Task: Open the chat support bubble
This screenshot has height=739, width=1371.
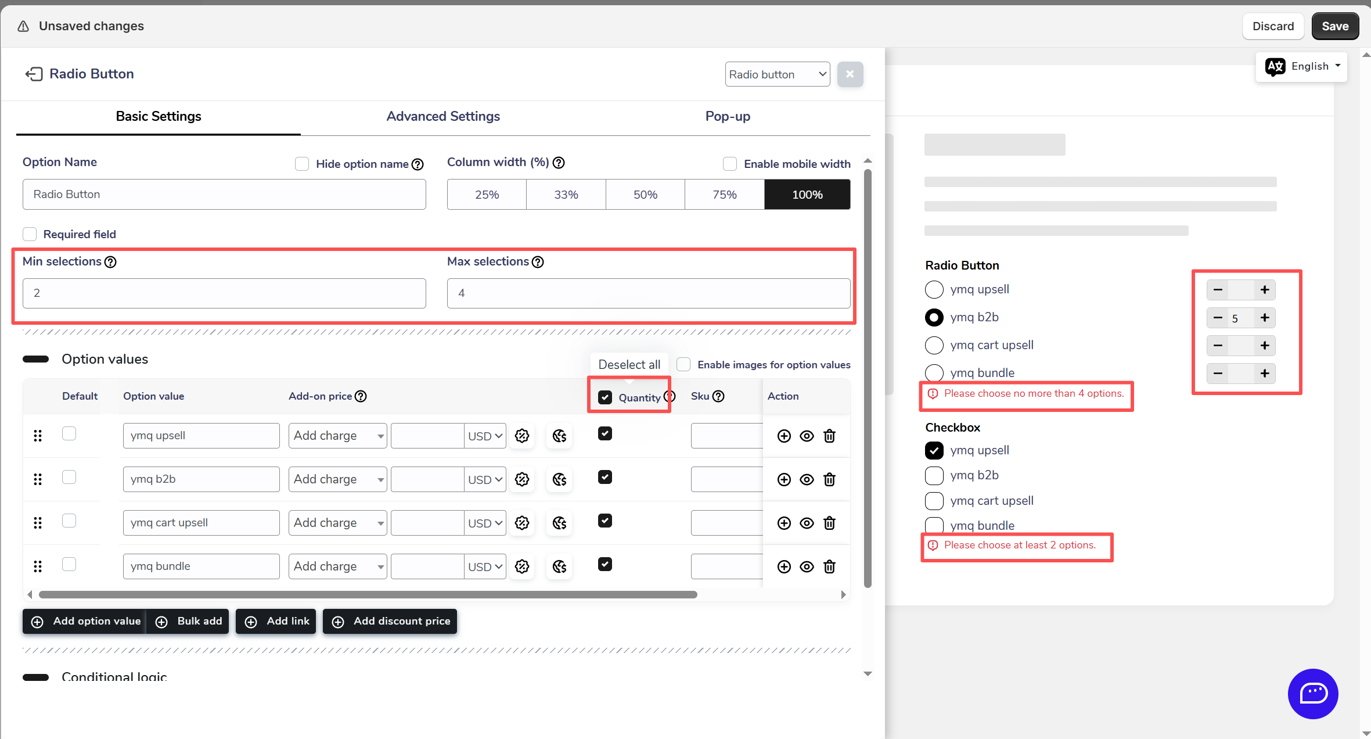Action: click(x=1312, y=693)
